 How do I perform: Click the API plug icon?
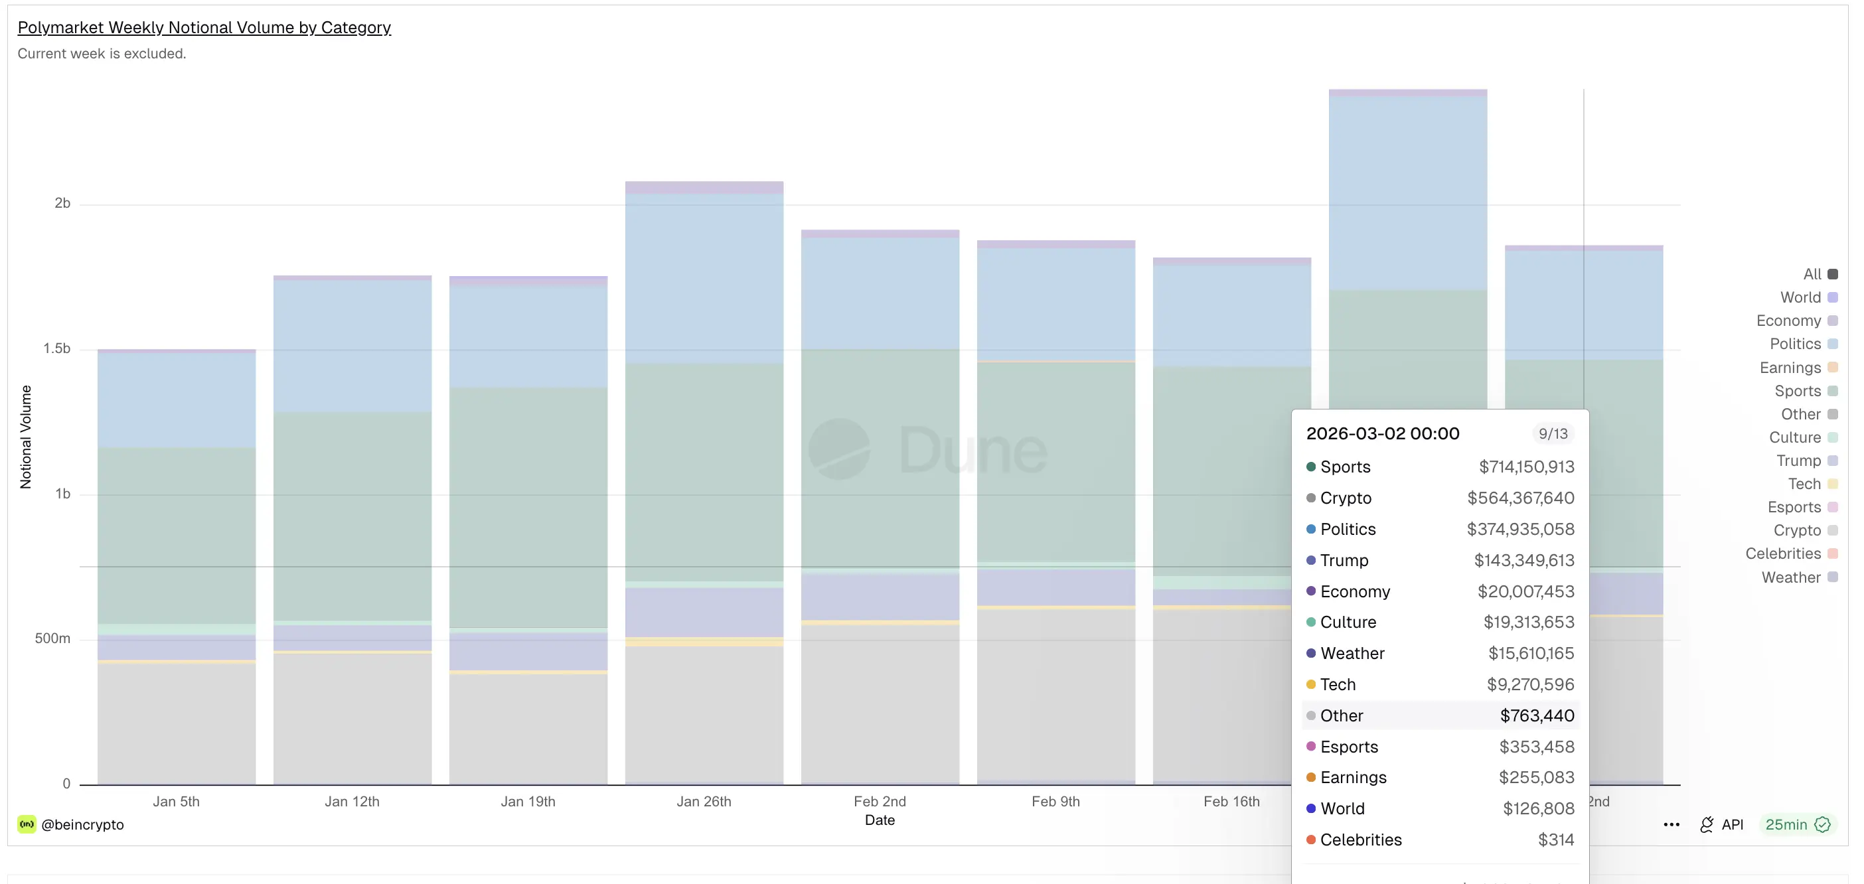click(x=1706, y=825)
